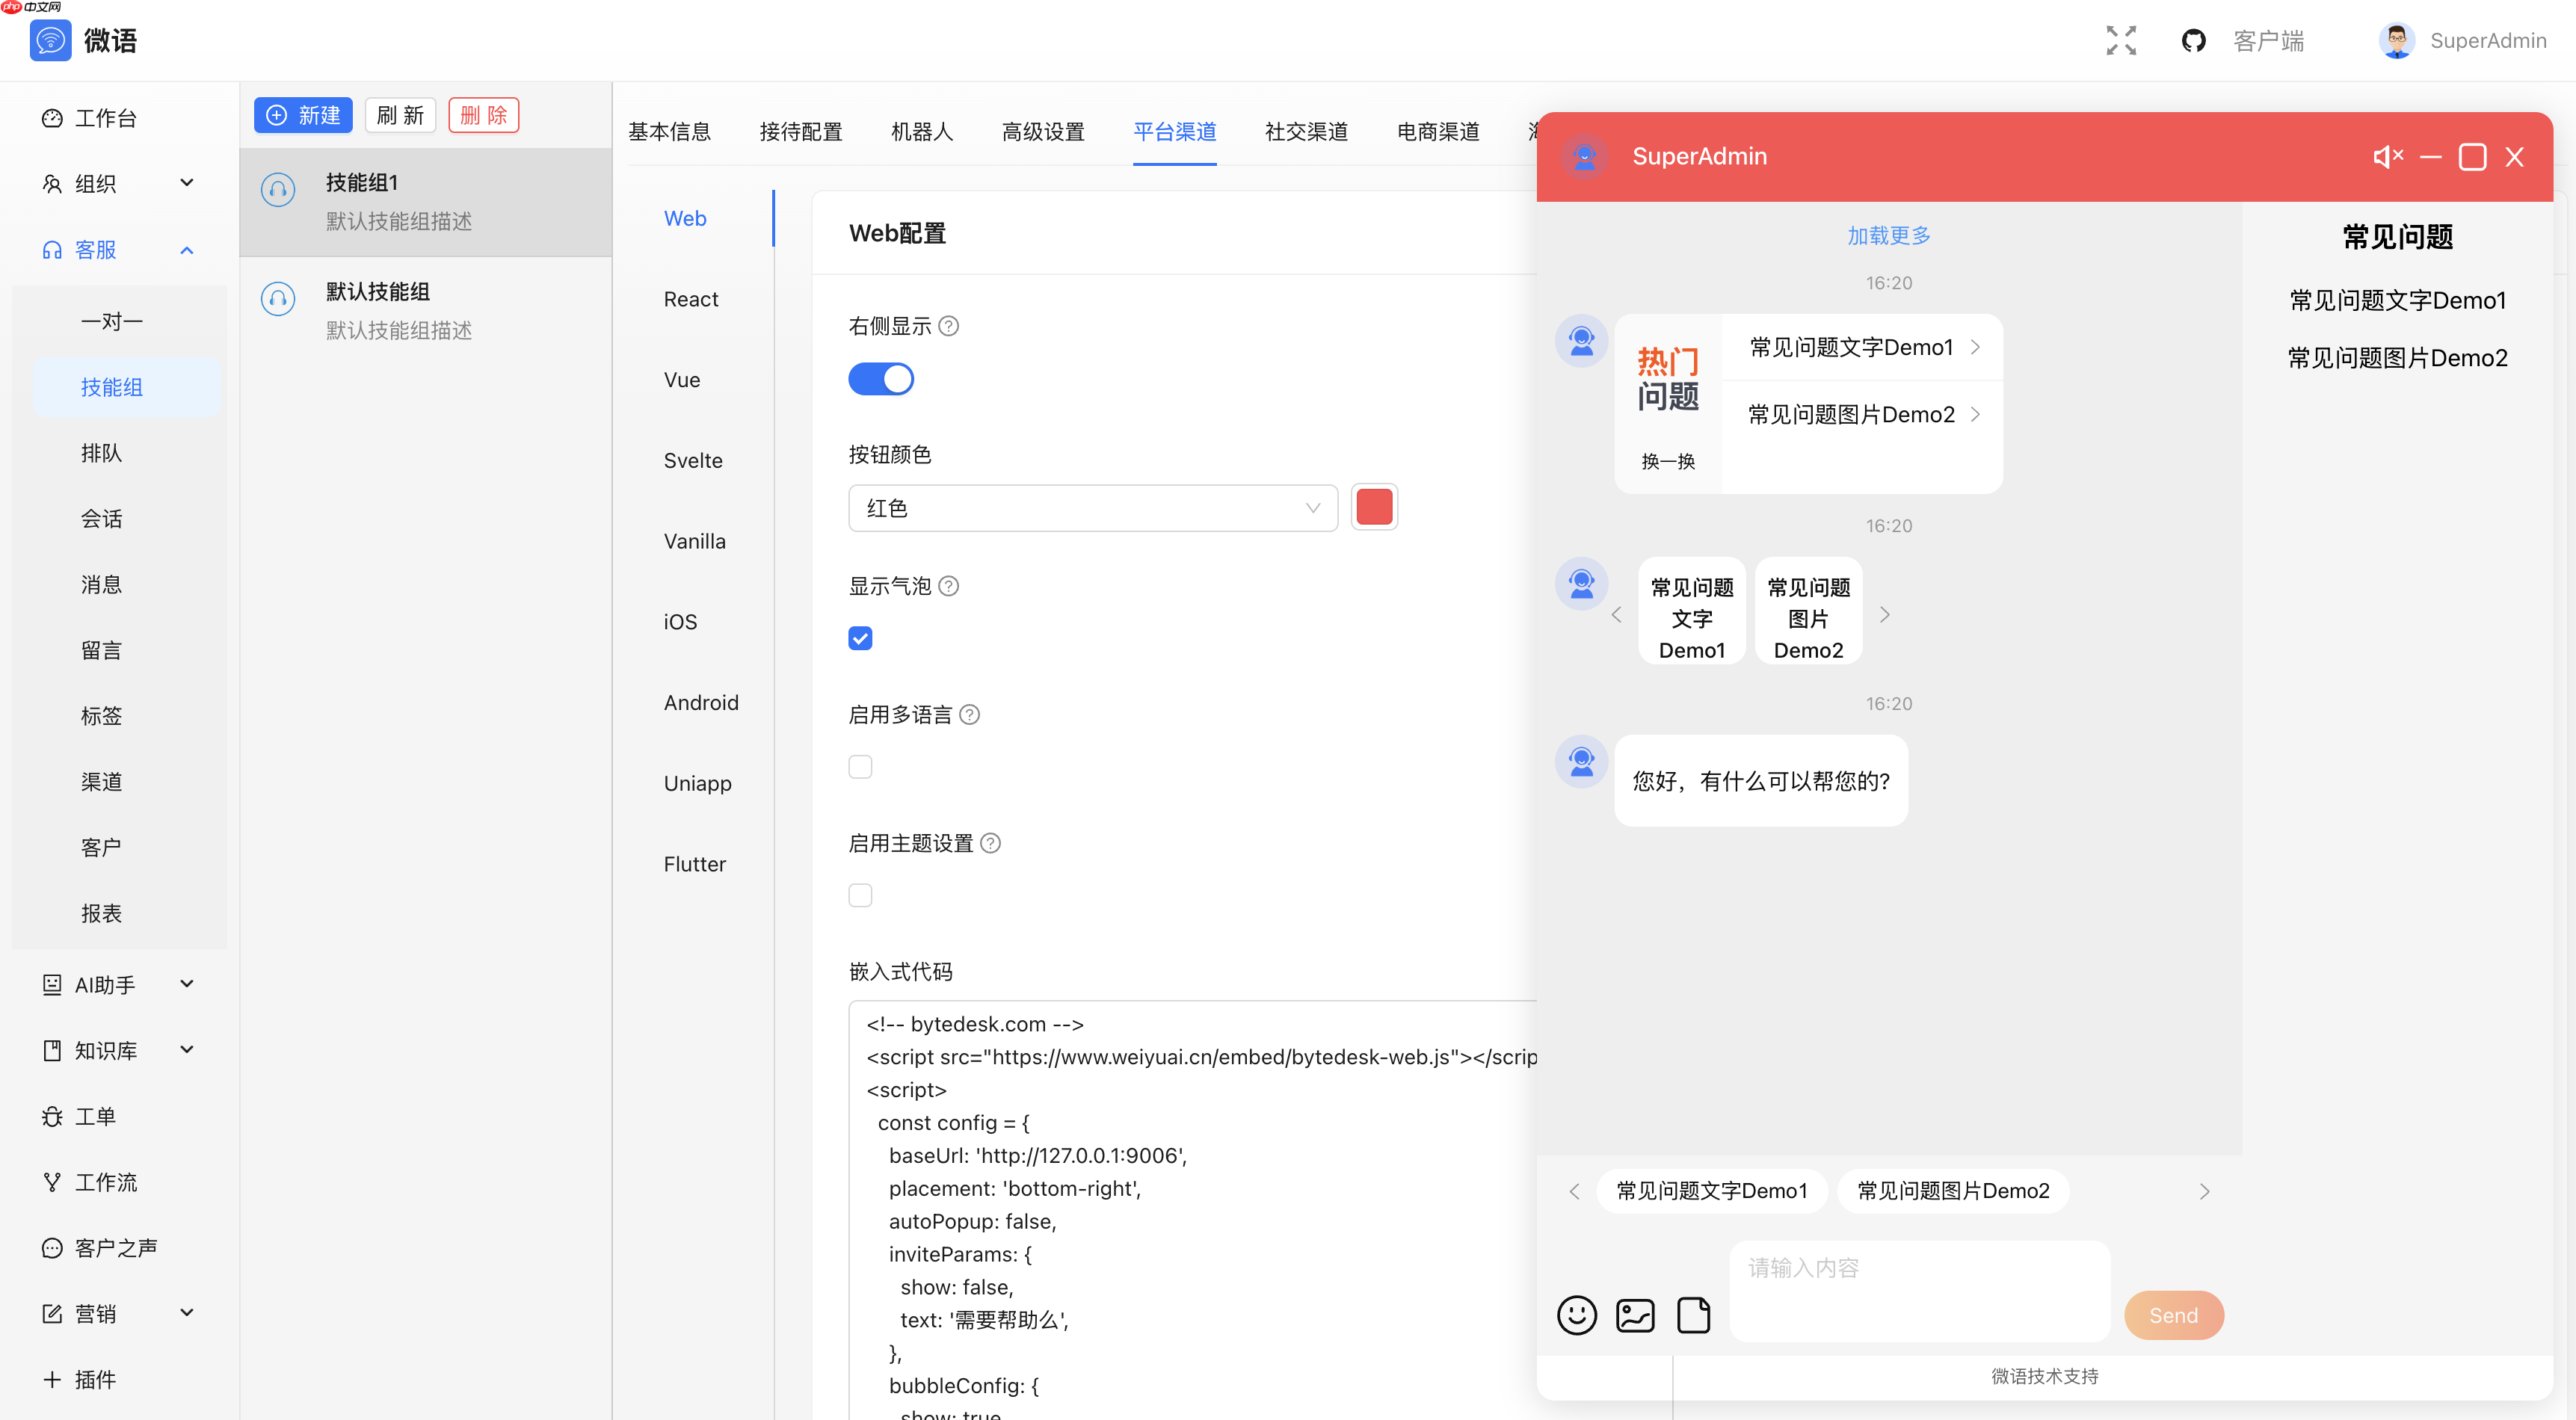Open the 按钮颜色 color dropdown showing 红色
The height and width of the screenshot is (1420, 2576).
[1092, 508]
